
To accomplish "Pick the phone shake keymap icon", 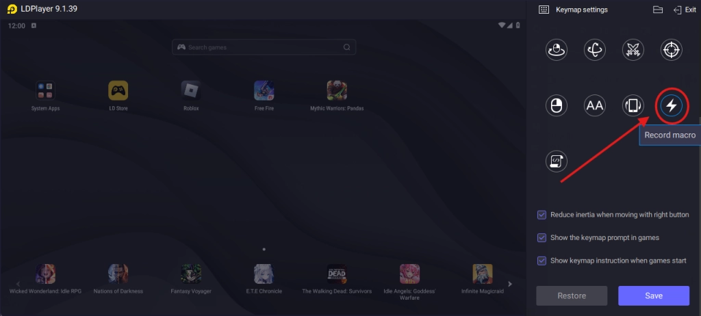I will (633, 106).
